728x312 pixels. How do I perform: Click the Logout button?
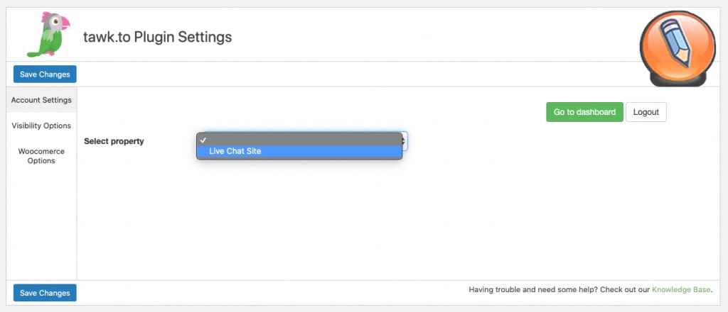[646, 112]
